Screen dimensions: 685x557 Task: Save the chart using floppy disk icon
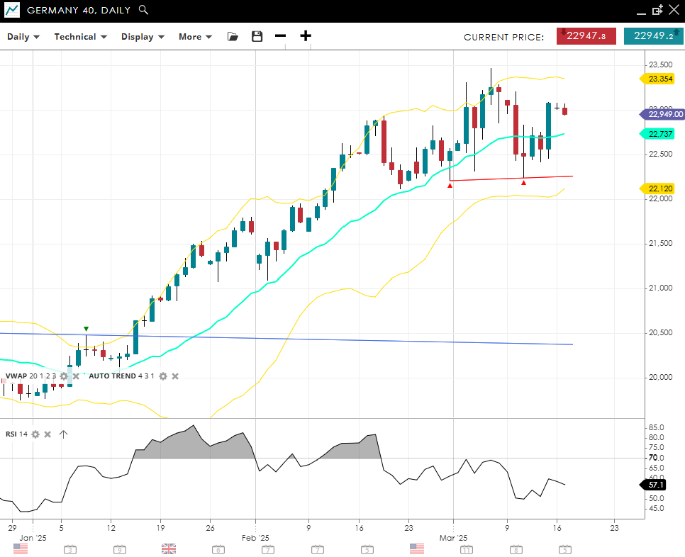coord(257,36)
